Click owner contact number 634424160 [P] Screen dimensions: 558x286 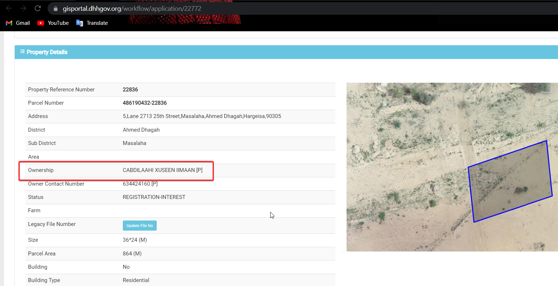(x=140, y=184)
